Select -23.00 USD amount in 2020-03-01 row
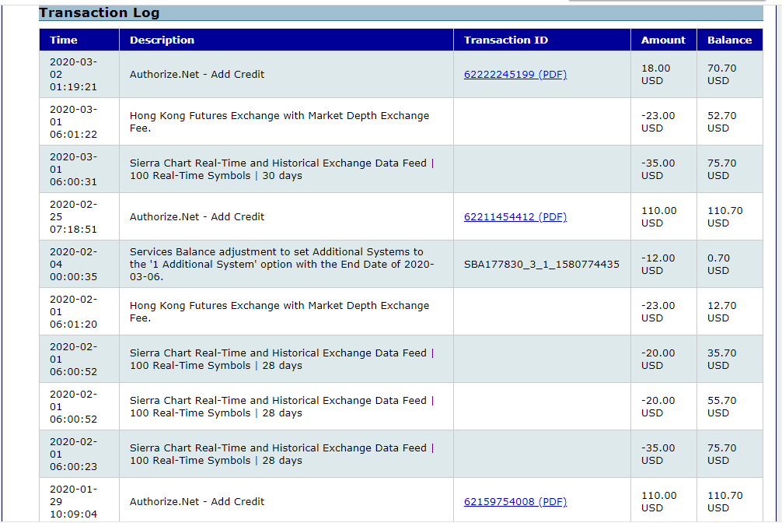This screenshot has width=782, height=523. (658, 122)
